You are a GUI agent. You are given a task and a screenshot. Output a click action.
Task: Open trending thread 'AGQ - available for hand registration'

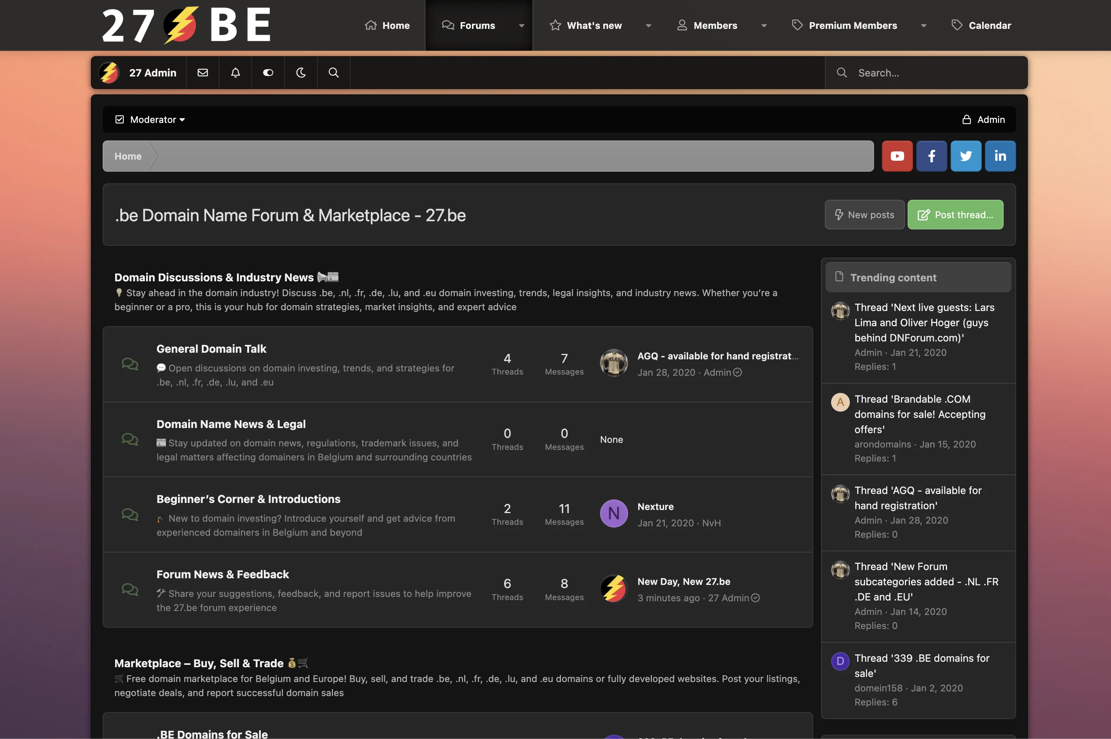[918, 498]
